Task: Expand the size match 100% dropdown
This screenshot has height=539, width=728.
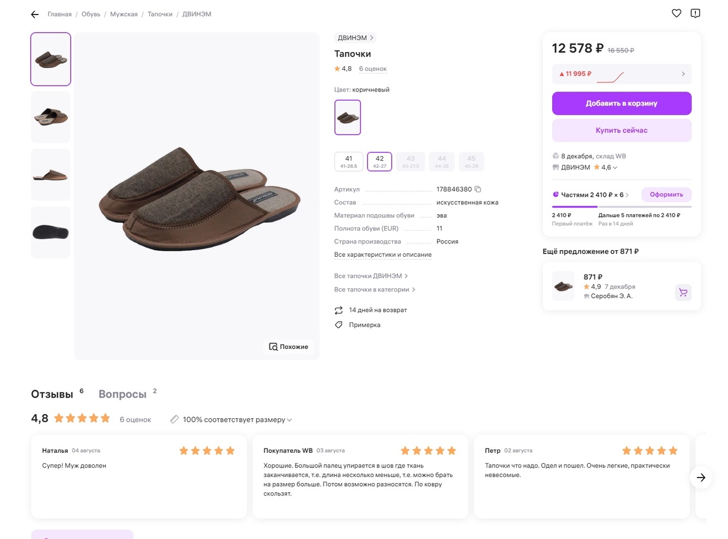Action: click(289, 420)
